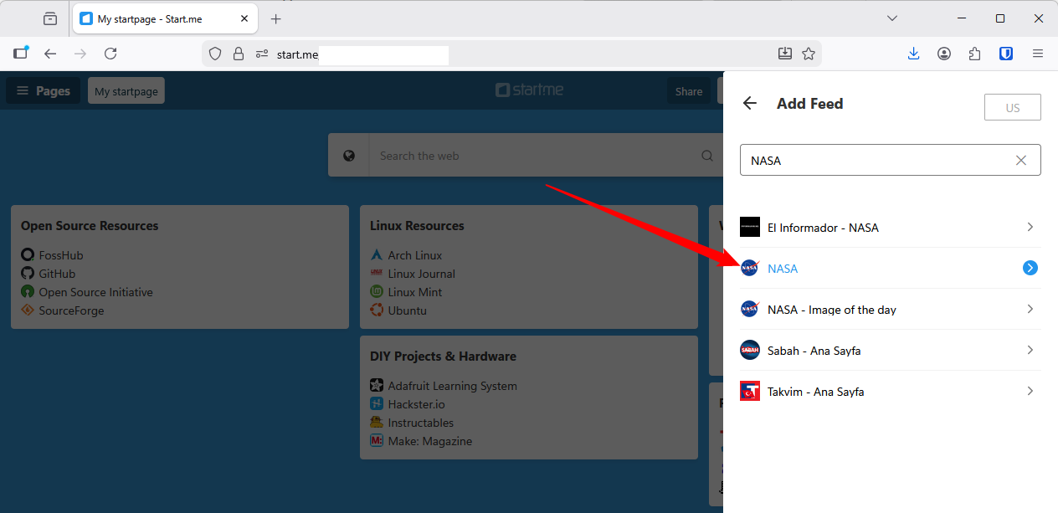The image size is (1058, 513).
Task: Bookmark this page with the star
Action: point(808,54)
